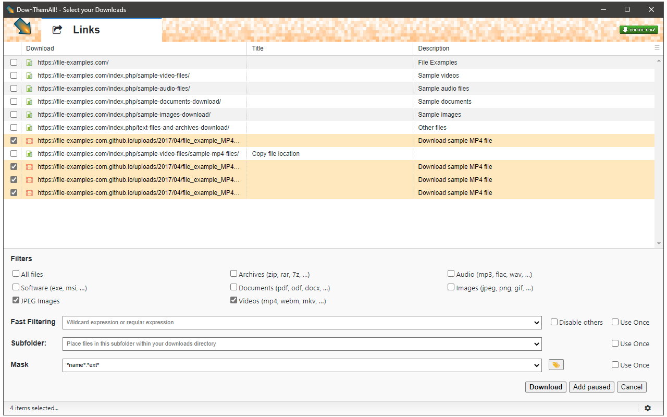Viewport: 667px width, 417px height.
Task: Click the sample-mp4-files/ URL text
Action: pos(138,154)
